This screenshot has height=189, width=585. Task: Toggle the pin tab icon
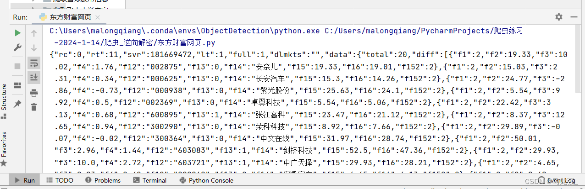coord(17,104)
